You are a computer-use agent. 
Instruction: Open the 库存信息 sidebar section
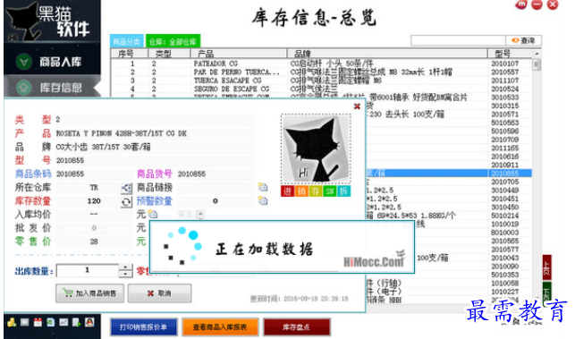[51, 88]
